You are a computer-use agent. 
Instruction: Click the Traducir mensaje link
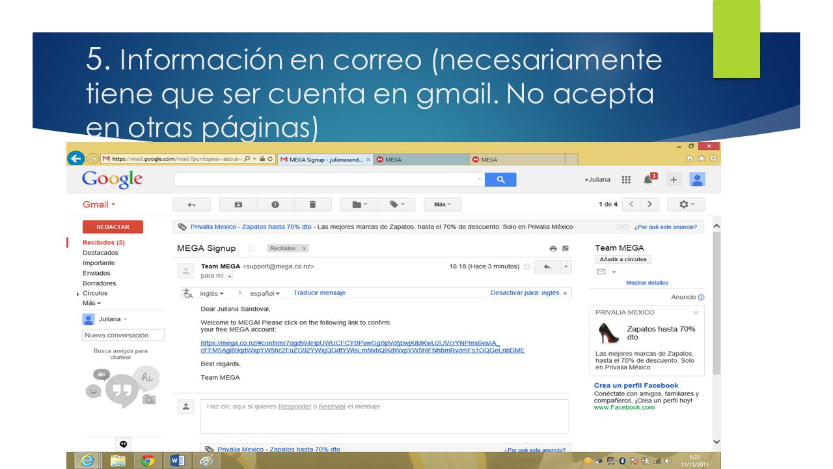(320, 293)
